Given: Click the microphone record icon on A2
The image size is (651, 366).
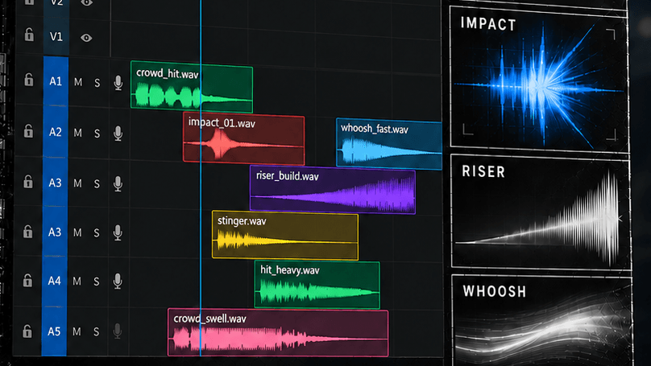Looking at the screenshot, I should (x=118, y=134).
